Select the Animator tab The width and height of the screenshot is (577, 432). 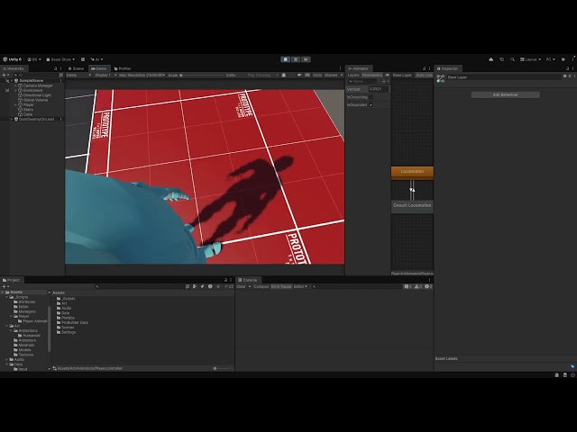point(359,68)
